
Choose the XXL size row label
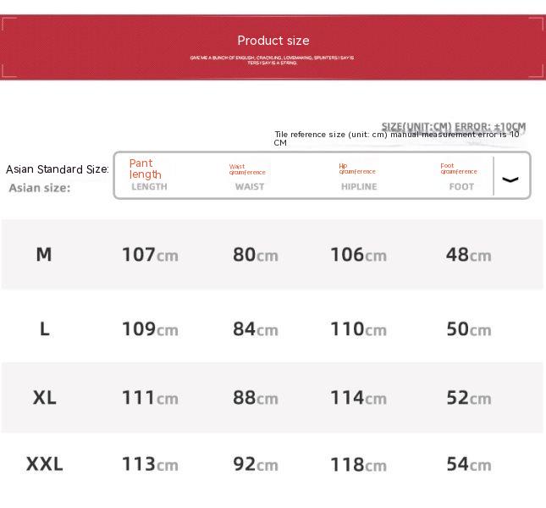(x=44, y=464)
